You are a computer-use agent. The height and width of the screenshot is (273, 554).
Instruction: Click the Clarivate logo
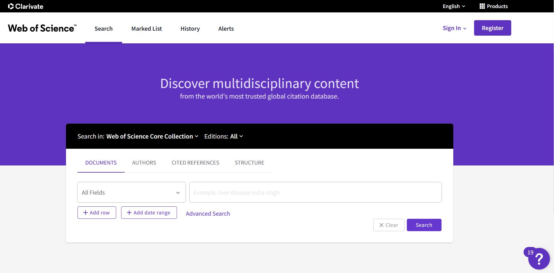point(25,6)
